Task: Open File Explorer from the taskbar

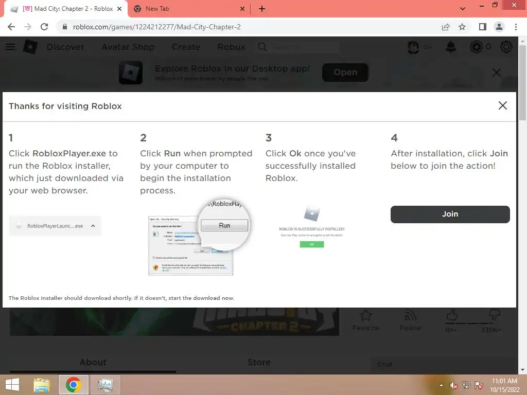Action: click(x=42, y=385)
